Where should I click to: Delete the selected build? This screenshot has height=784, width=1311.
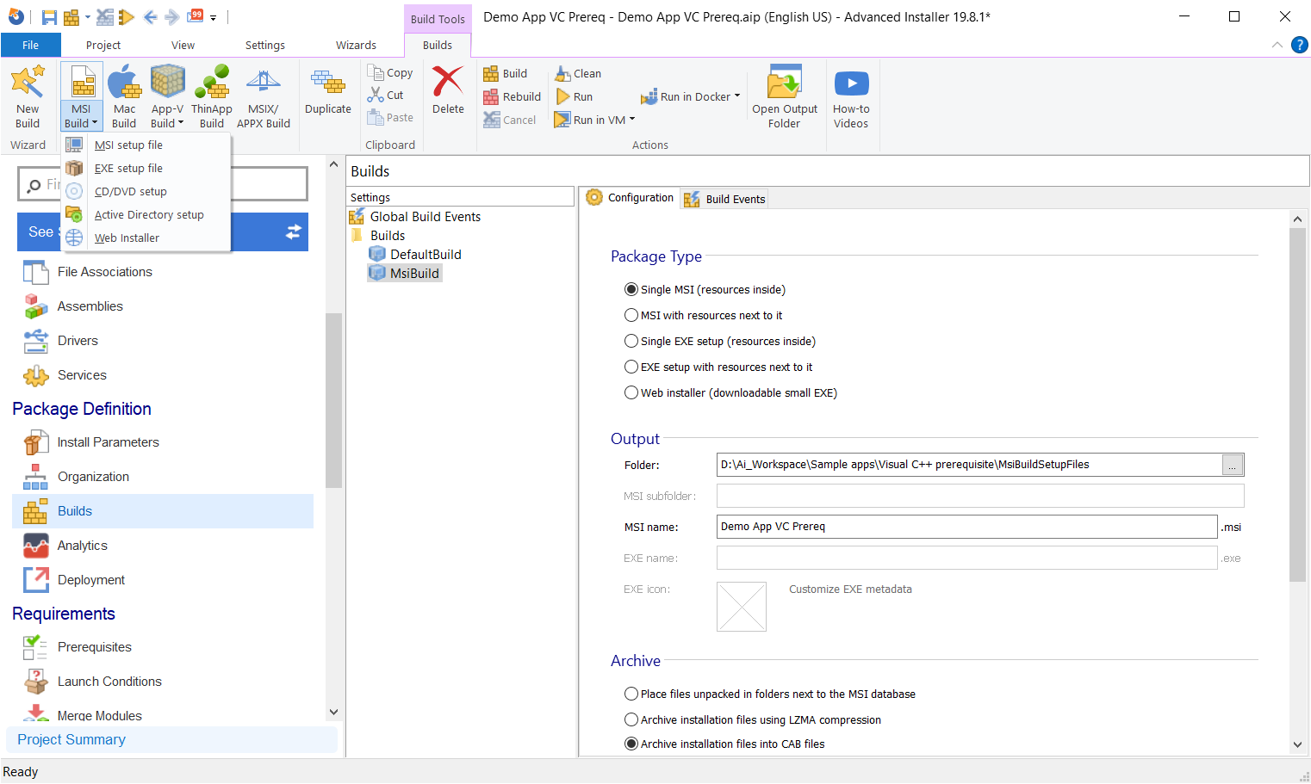point(448,90)
